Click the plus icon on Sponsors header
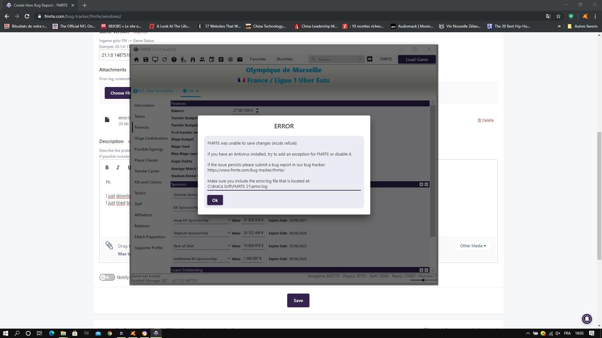This screenshot has height=338, width=602. pyautogui.click(x=421, y=184)
